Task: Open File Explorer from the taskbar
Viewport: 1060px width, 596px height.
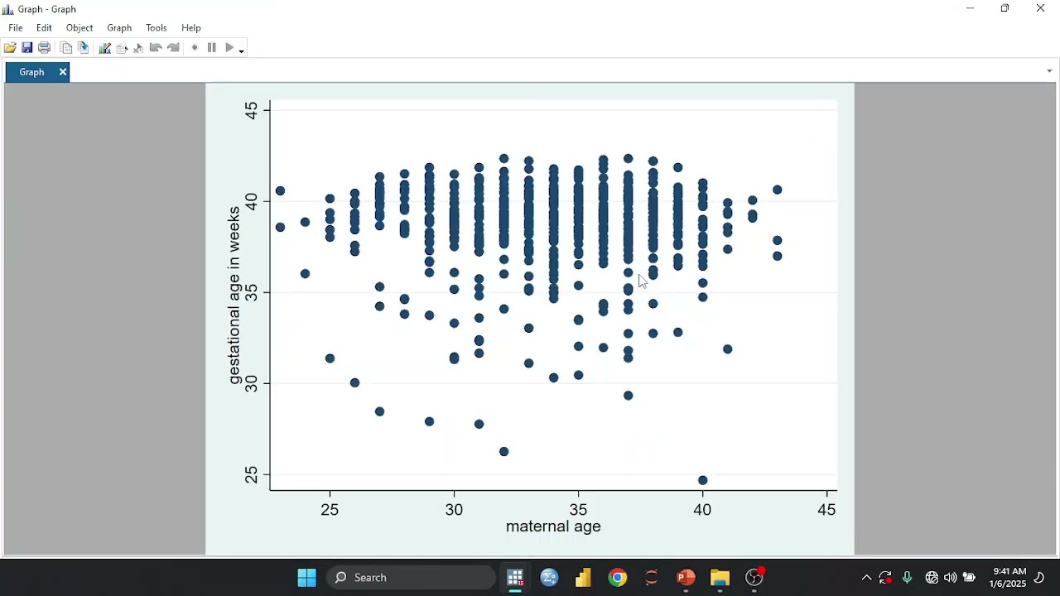Action: point(720,578)
